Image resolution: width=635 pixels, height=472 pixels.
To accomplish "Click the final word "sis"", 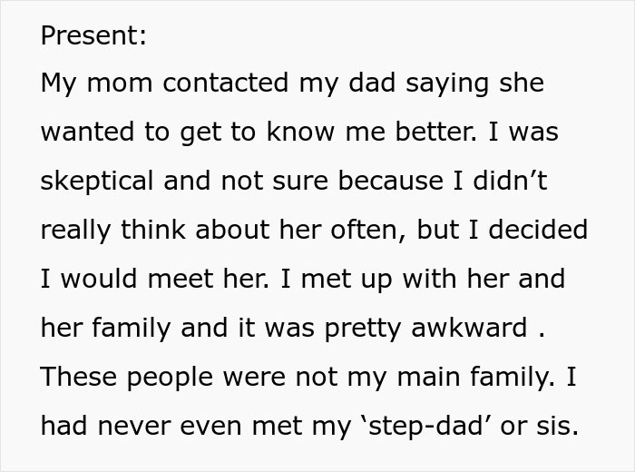I will coord(554,427).
